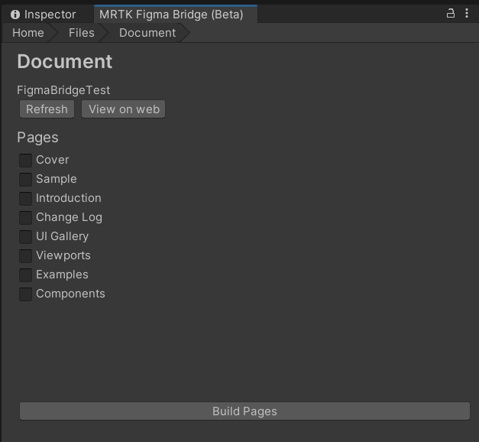The height and width of the screenshot is (442, 479).
Task: Click the Refresh button
Action: tap(47, 109)
